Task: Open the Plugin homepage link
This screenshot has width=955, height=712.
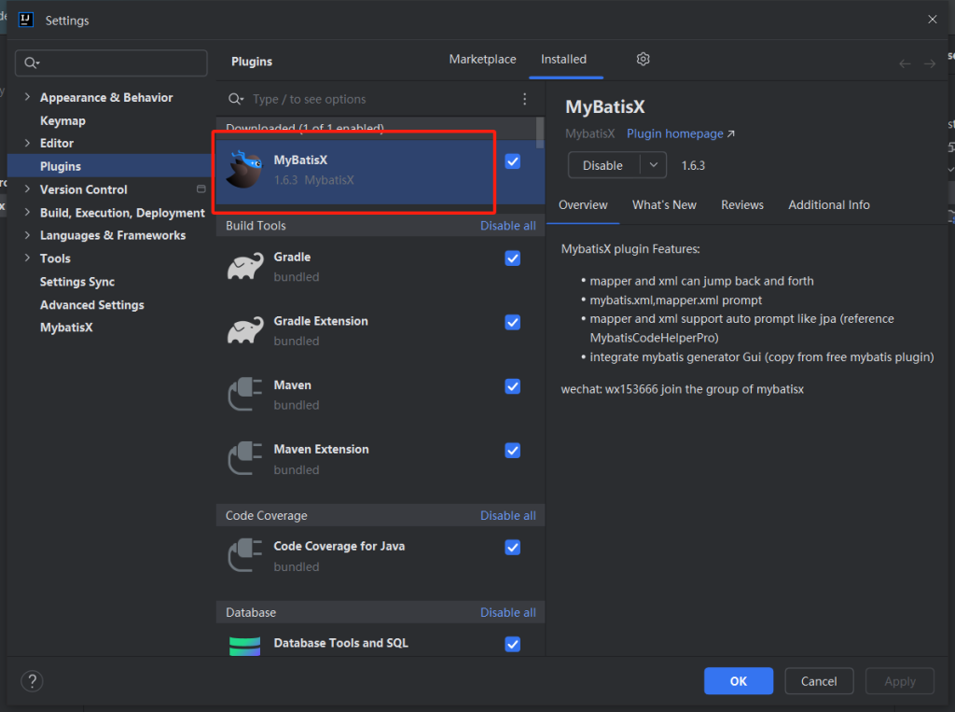Action: pos(680,134)
